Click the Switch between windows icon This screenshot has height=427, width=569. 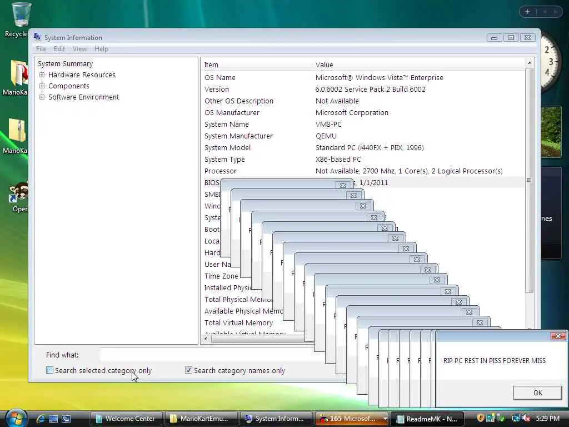click(66, 419)
